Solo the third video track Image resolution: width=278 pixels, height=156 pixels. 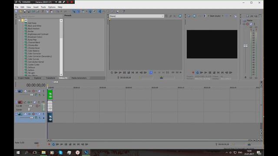click(x=43, y=114)
